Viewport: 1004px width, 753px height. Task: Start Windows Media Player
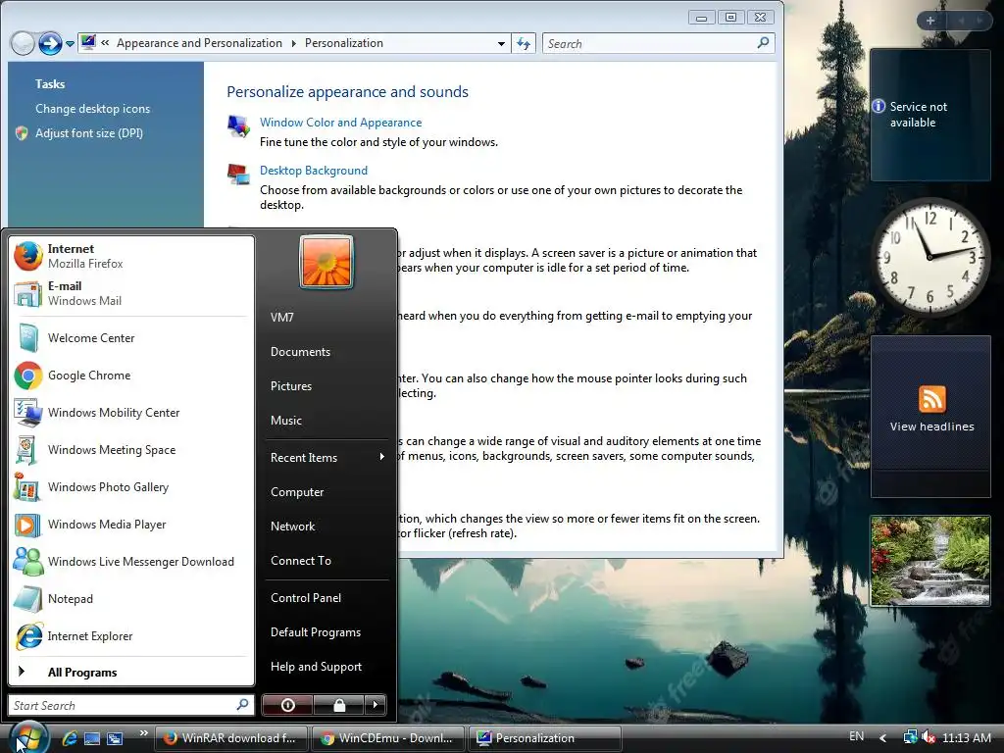pyautogui.click(x=131, y=524)
